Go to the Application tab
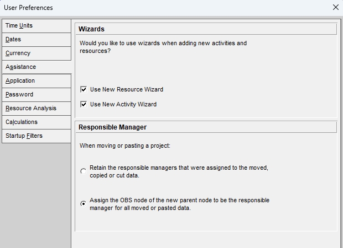 [36, 81]
